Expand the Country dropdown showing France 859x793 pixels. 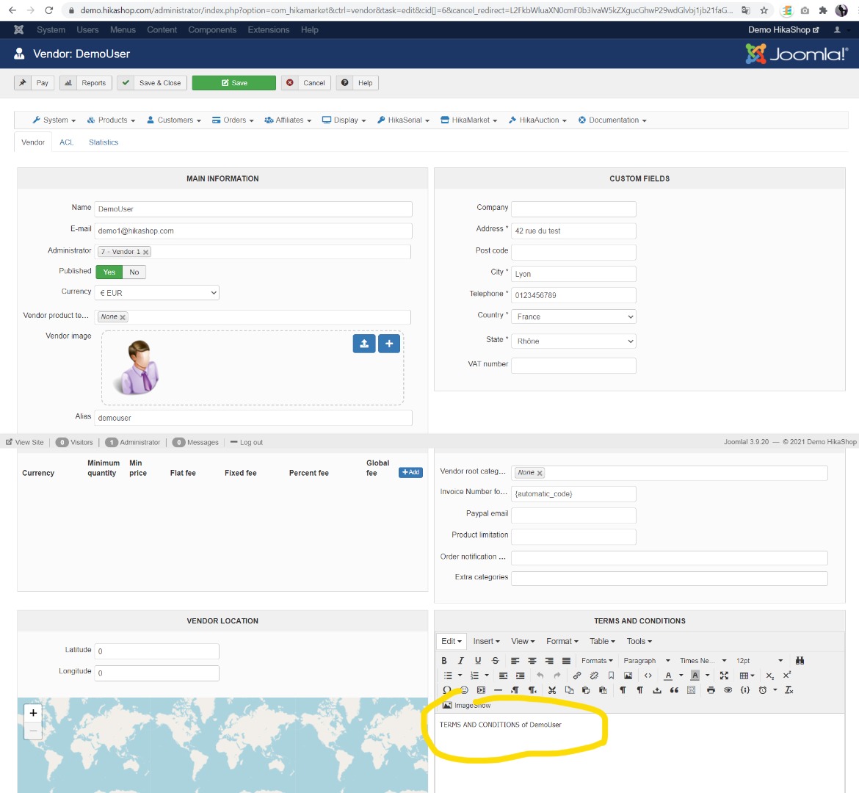[573, 316]
